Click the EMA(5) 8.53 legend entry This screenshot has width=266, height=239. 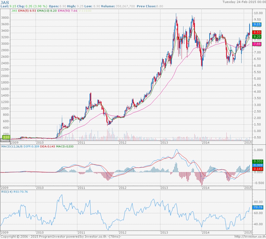[27, 11]
